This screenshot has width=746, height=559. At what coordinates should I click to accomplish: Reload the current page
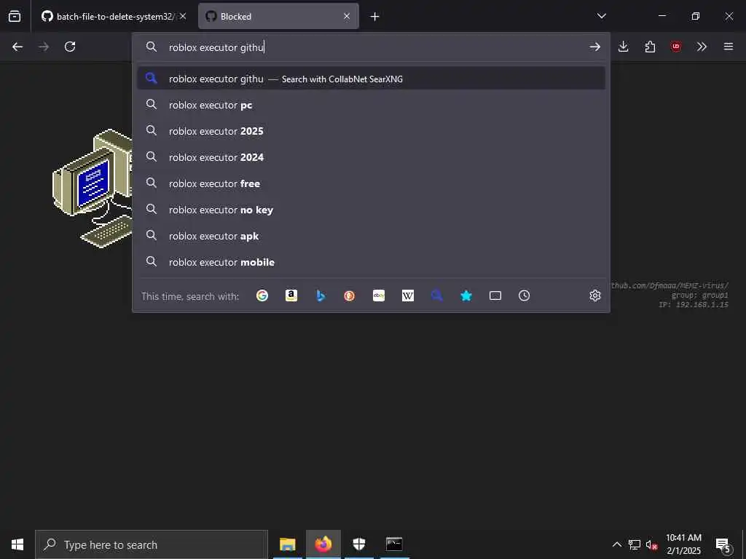[x=70, y=47]
